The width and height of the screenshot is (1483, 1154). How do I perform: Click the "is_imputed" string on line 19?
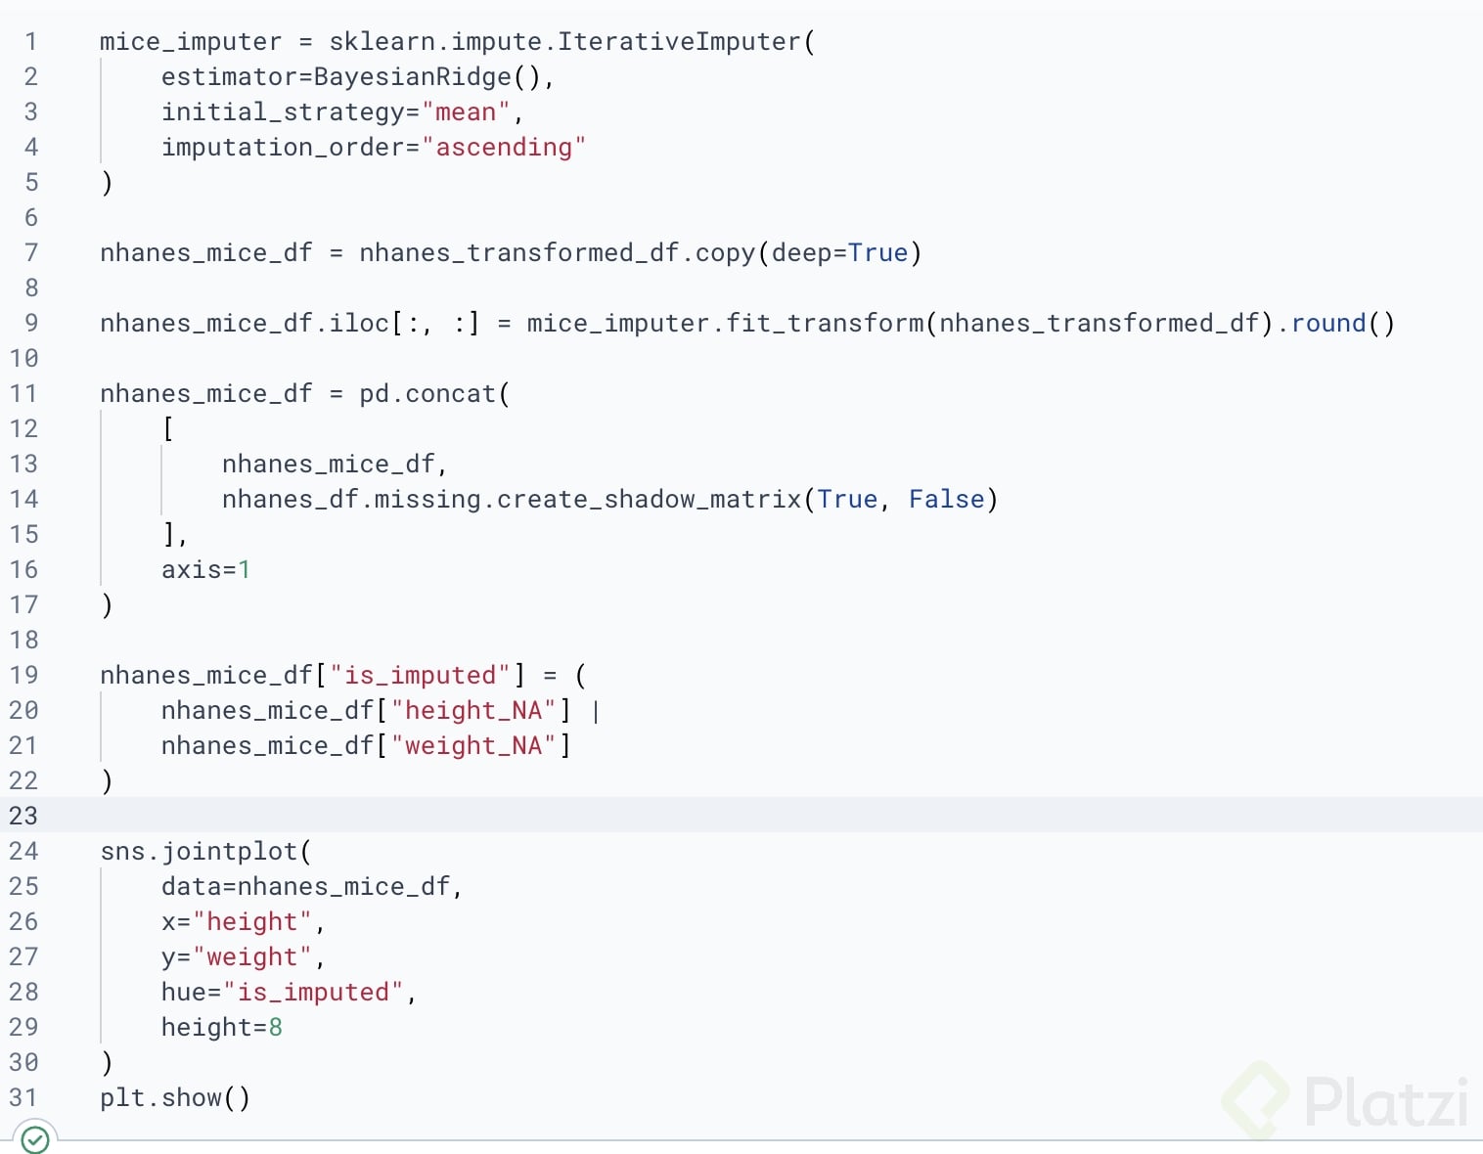tap(420, 676)
